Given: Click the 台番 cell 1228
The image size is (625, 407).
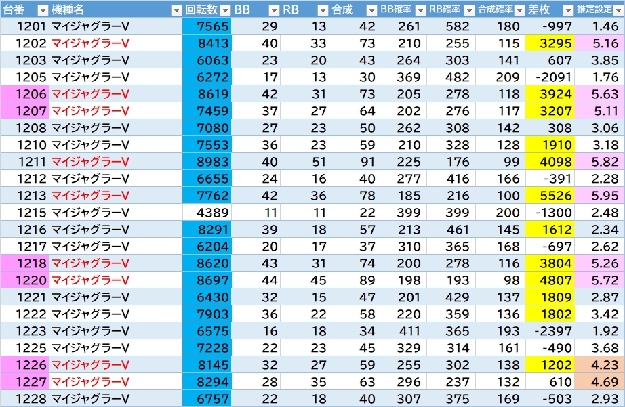Looking at the screenshot, I should [x=25, y=399].
